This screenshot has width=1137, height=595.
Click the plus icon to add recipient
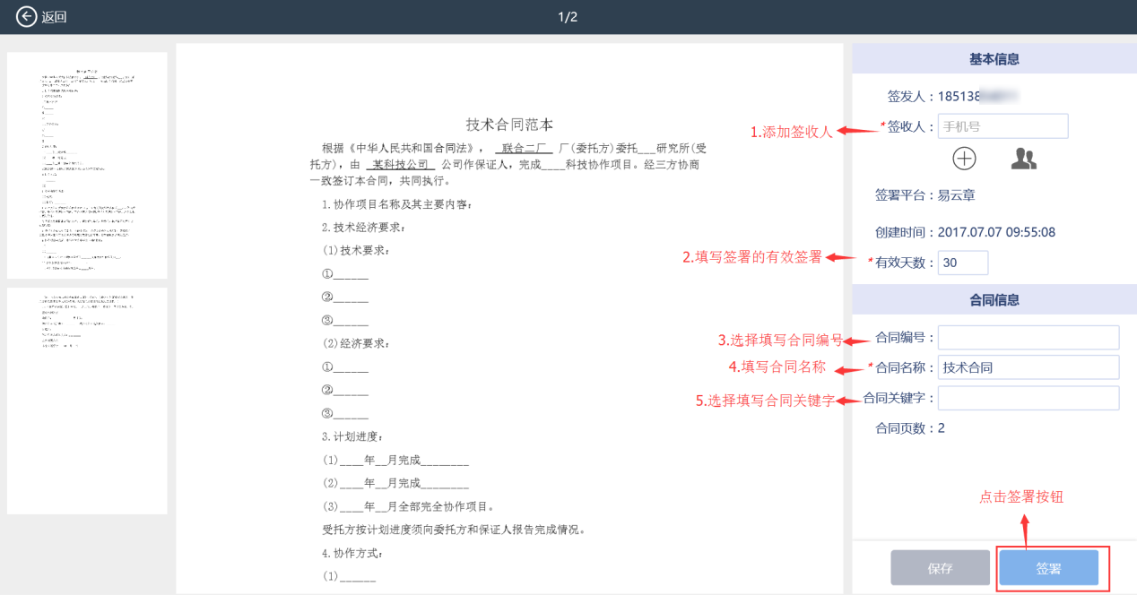coord(964,159)
